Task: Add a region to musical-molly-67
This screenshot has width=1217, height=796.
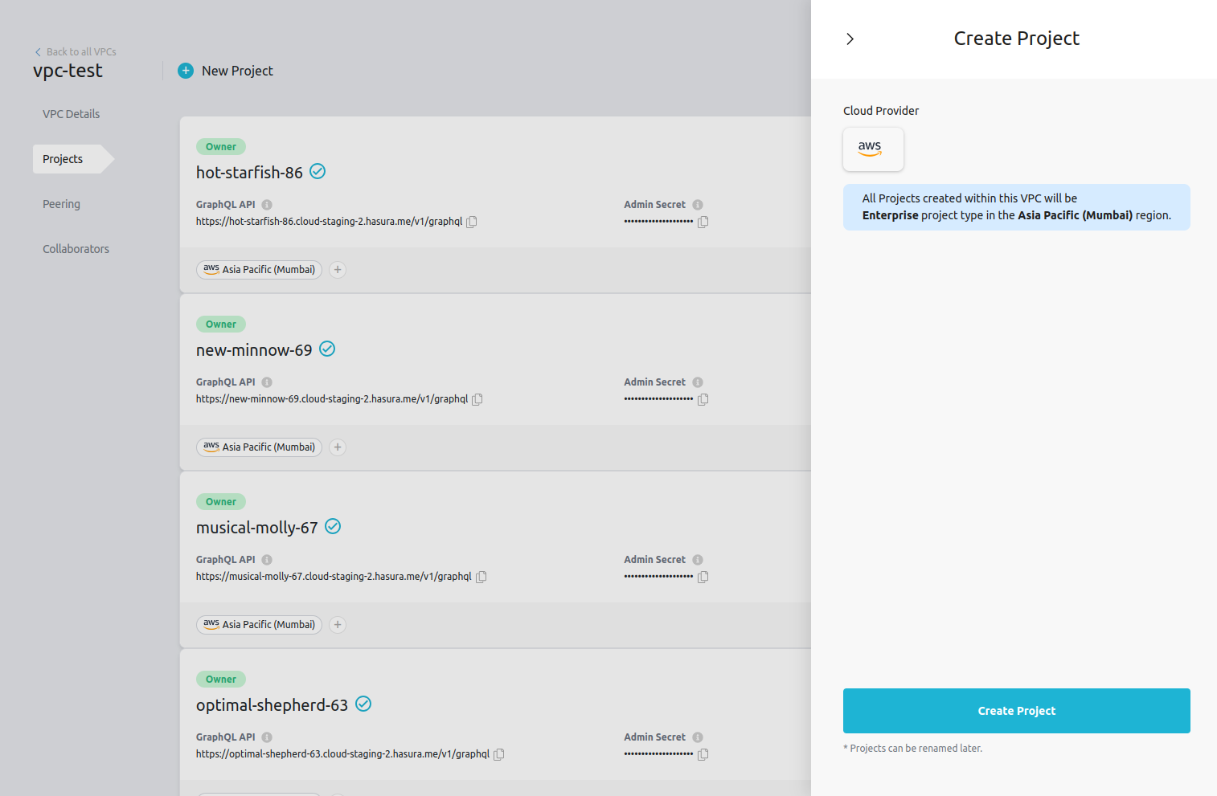Action: (337, 624)
